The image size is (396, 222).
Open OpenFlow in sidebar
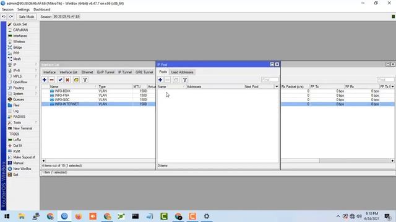pos(20,82)
